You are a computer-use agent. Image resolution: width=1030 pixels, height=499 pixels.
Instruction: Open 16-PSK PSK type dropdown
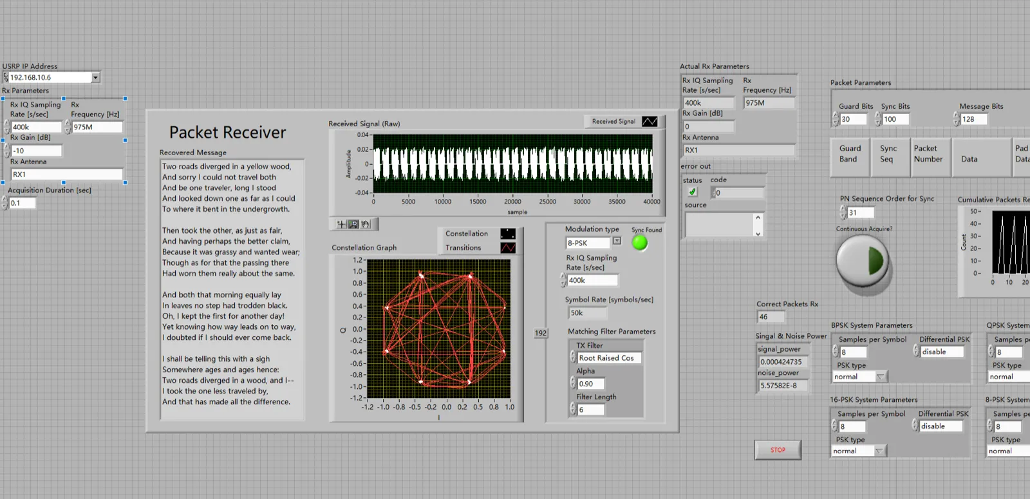881,451
